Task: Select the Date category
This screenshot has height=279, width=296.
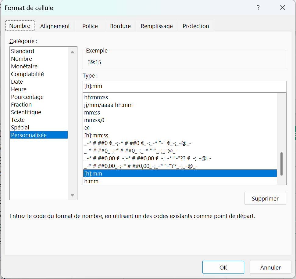Action: point(39,82)
